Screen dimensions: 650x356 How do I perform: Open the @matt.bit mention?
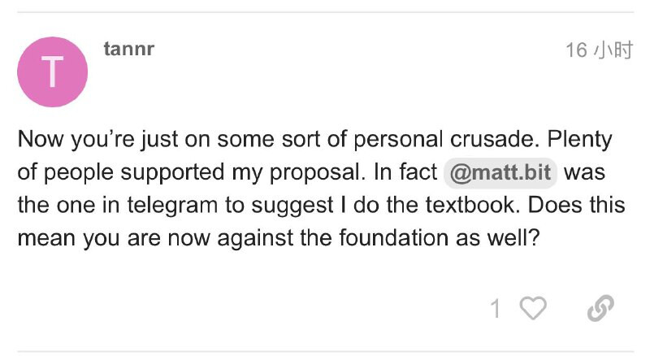[500, 174]
